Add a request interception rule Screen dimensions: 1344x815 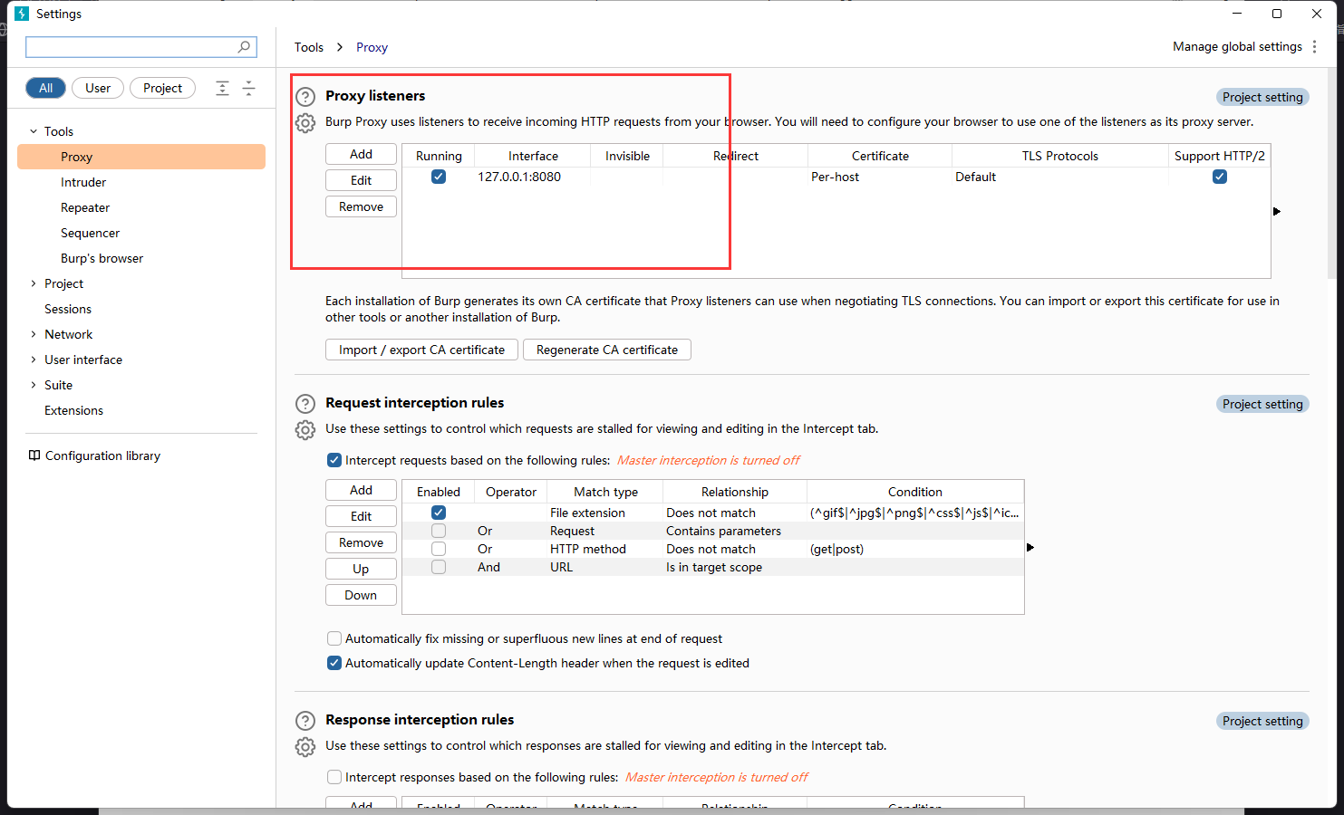click(x=361, y=490)
